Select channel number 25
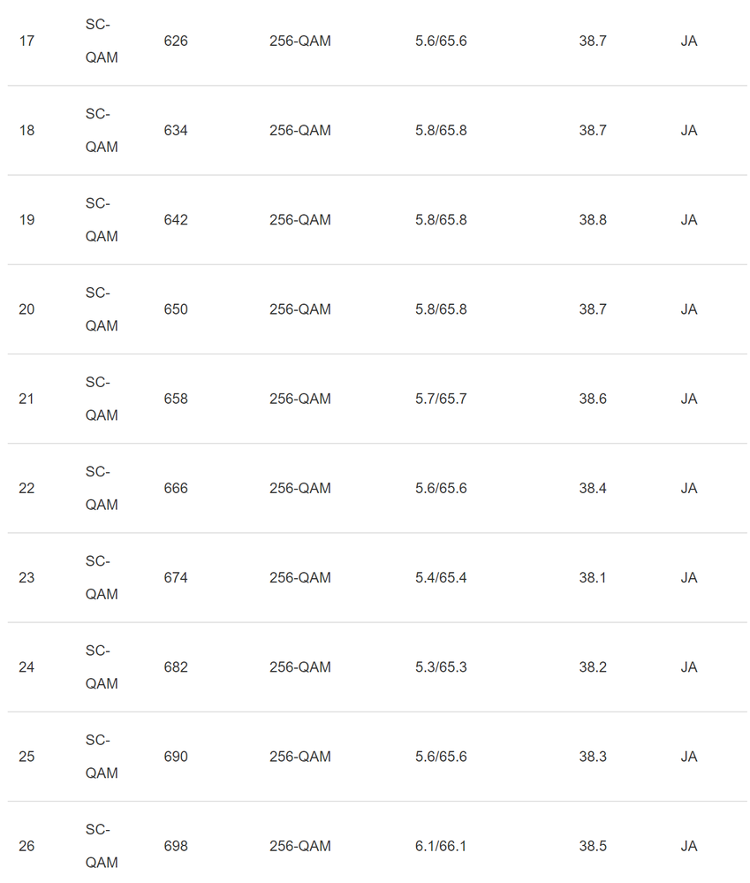 click(27, 757)
